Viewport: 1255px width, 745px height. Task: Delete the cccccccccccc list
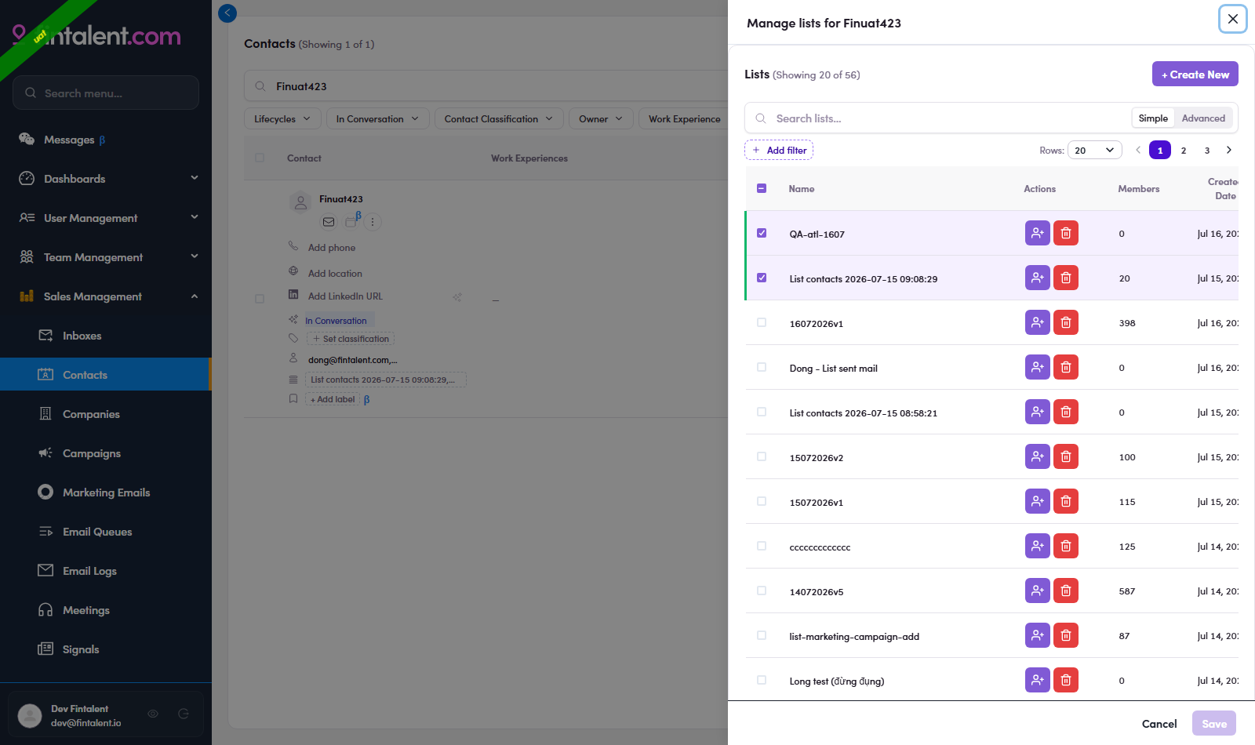[1065, 546]
